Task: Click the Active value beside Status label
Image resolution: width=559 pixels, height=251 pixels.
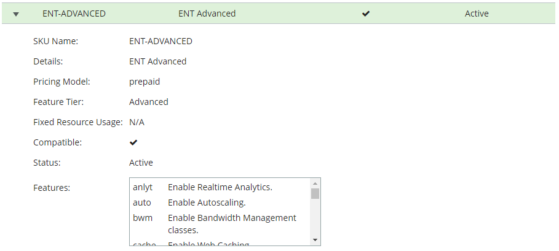Action: click(141, 163)
